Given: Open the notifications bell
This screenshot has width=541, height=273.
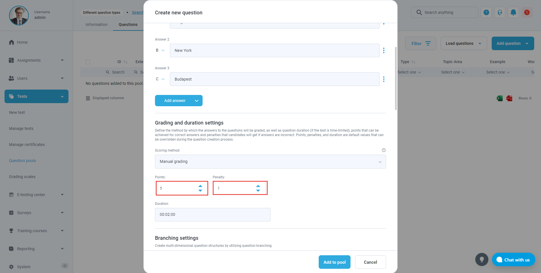Looking at the screenshot, I should point(513,12).
